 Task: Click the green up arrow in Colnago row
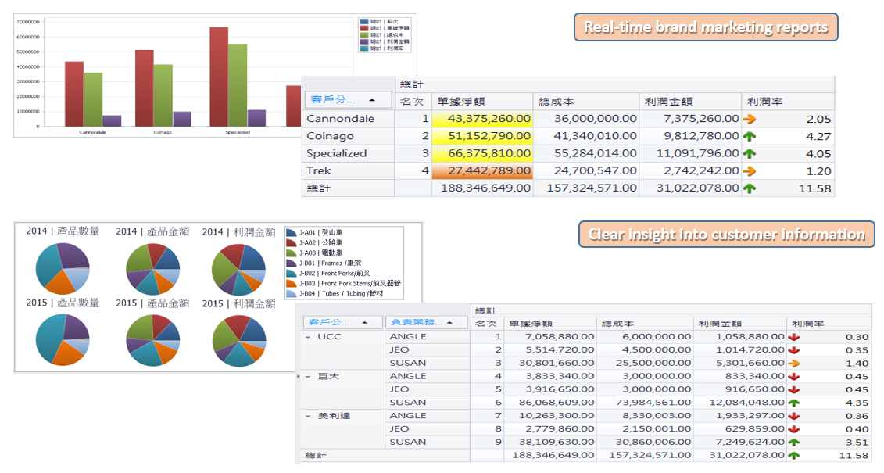(750, 136)
